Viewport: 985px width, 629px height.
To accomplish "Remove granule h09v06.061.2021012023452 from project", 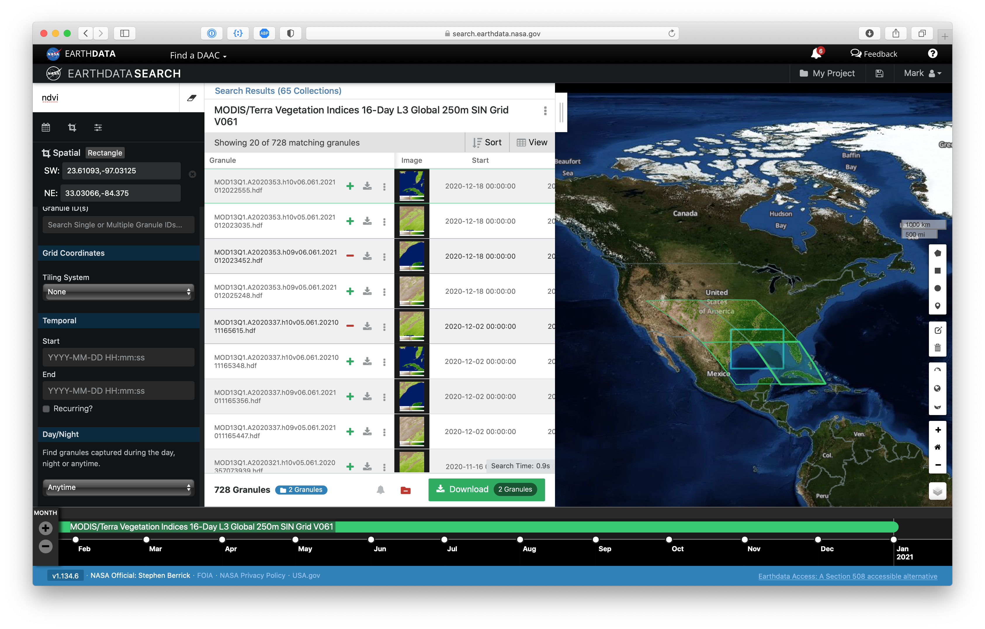I will pos(350,256).
